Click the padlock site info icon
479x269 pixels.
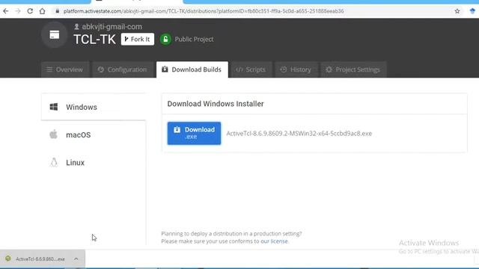tap(57, 11)
